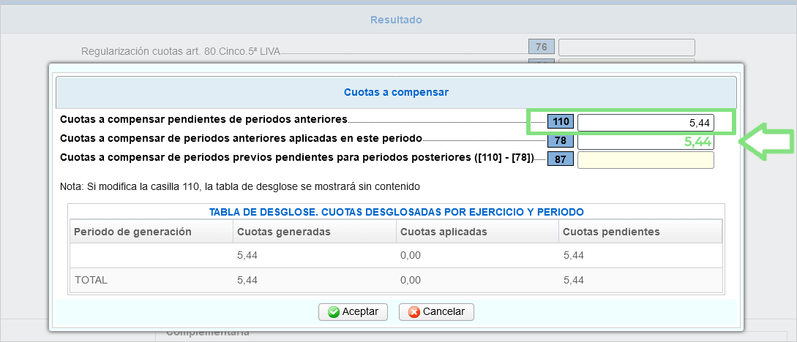Click the yellow input field for casilla 87

645,160
